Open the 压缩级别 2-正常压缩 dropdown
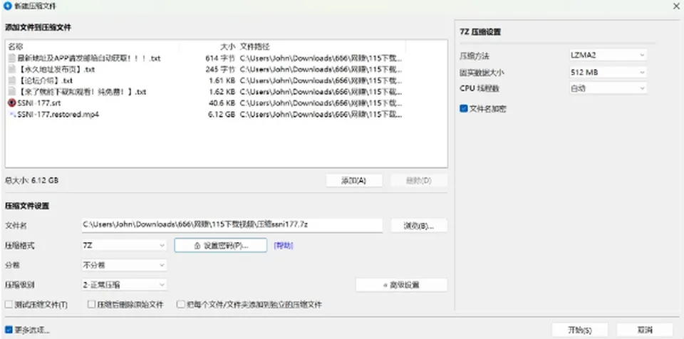The height and width of the screenshot is (339, 684). point(124,285)
